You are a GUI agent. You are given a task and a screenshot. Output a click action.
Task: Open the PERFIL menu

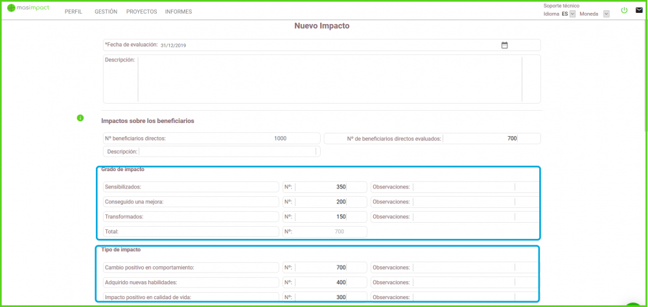coord(73,12)
